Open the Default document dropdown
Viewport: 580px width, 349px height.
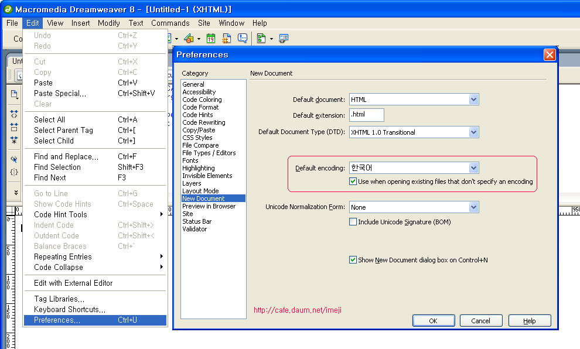pos(473,100)
